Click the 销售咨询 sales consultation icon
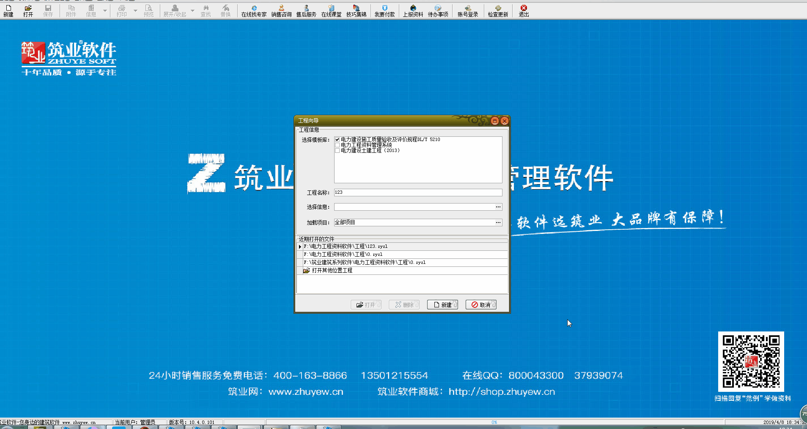Image resolution: width=807 pixels, height=429 pixels. 281,11
